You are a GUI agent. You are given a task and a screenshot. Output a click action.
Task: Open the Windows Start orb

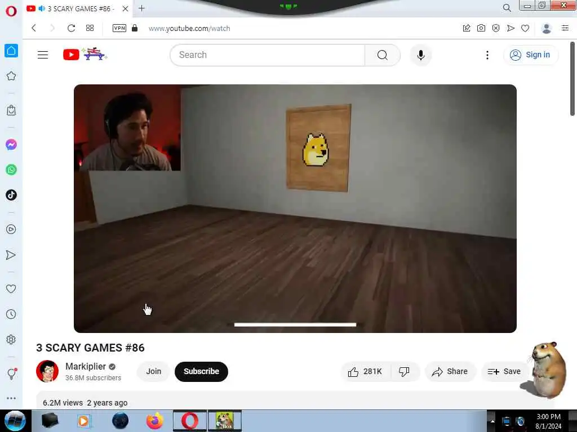[x=15, y=421]
